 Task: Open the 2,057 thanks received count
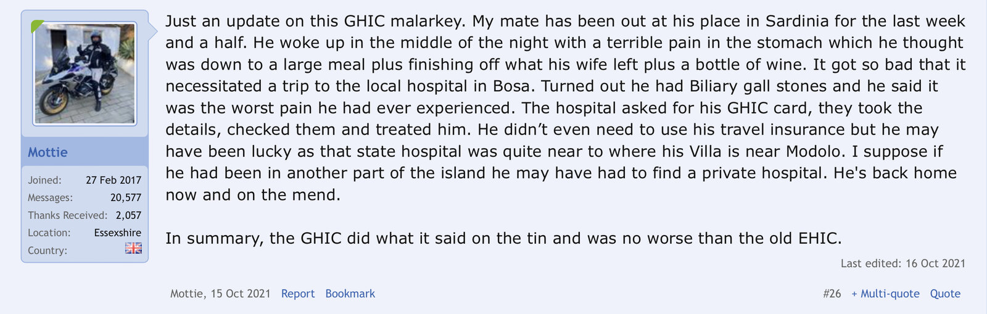(128, 215)
